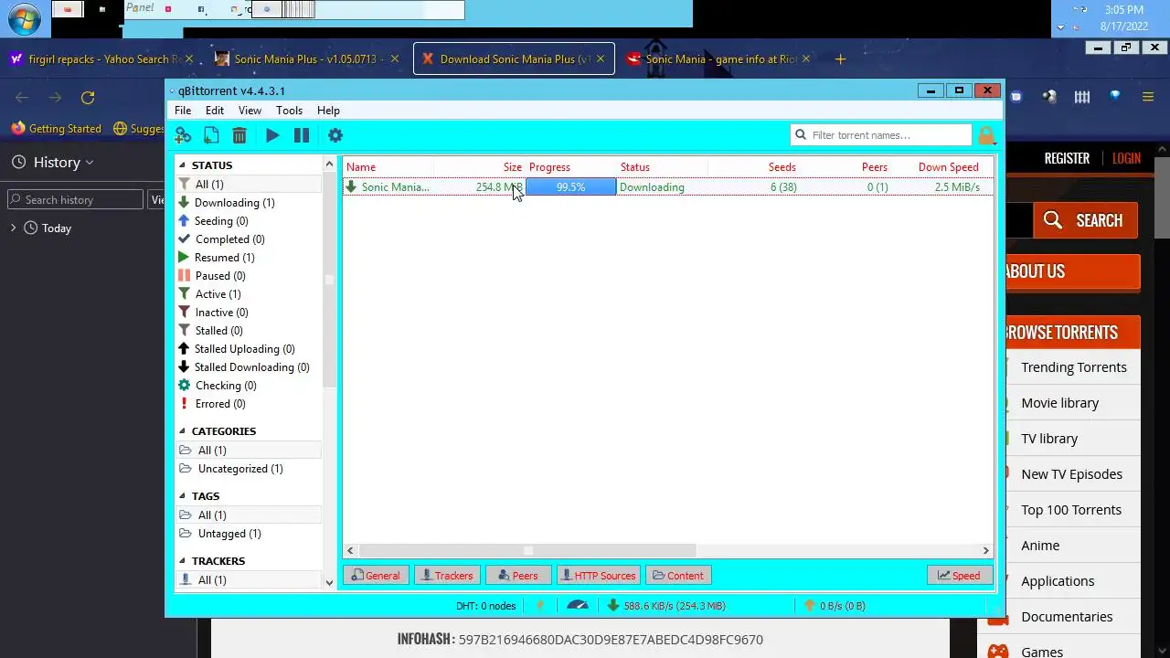Open a new Firefox tab with plus
This screenshot has width=1170, height=658.
coord(840,59)
